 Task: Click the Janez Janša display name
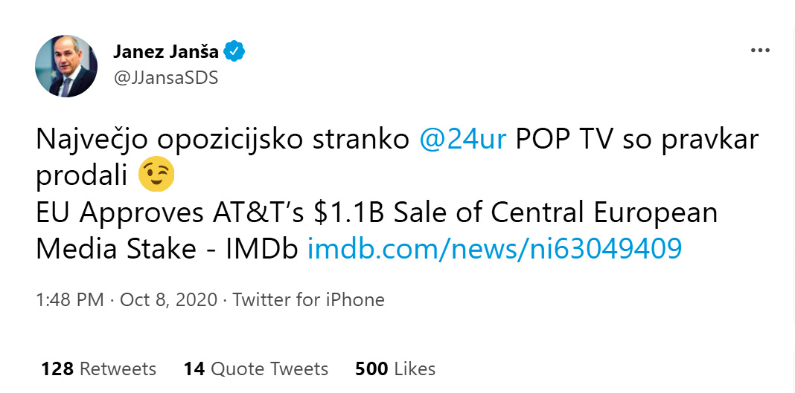click(x=166, y=52)
